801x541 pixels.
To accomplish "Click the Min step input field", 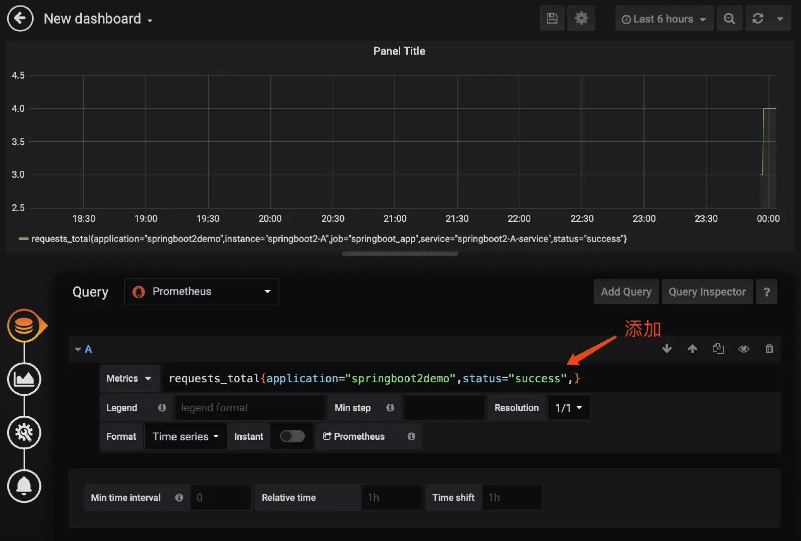I will (444, 408).
